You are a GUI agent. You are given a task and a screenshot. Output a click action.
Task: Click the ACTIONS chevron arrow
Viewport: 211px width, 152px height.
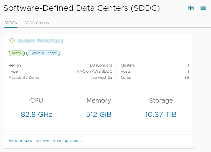click(81, 141)
